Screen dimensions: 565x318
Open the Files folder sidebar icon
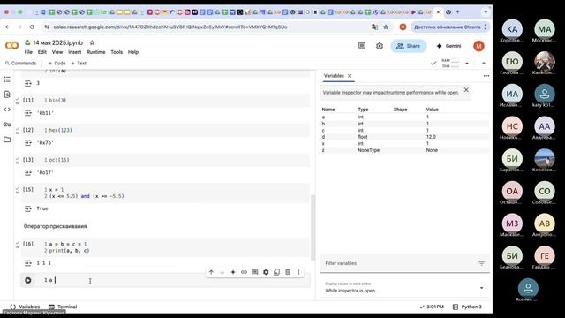pos(7,140)
